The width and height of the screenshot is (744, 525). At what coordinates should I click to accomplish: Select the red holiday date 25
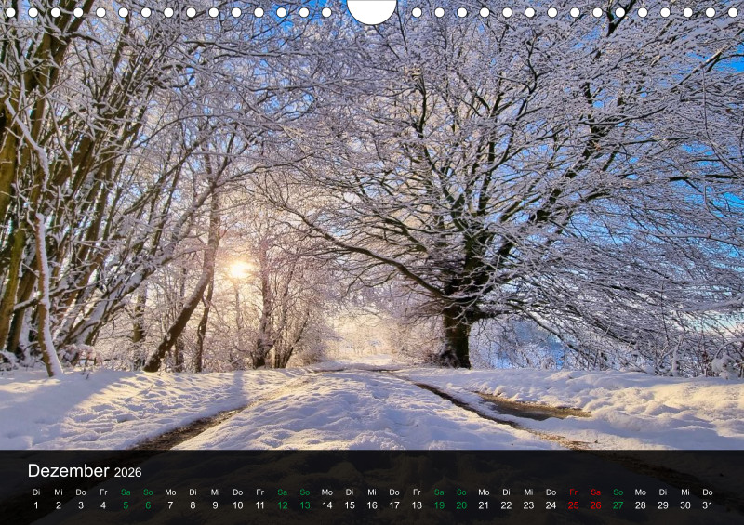(573, 505)
